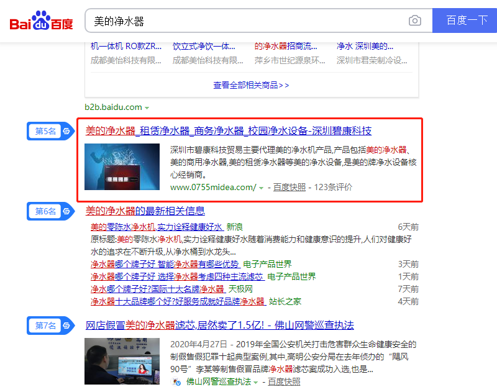Click the 第6名 rank badge icon
The image size is (497, 392).
click(x=51, y=211)
